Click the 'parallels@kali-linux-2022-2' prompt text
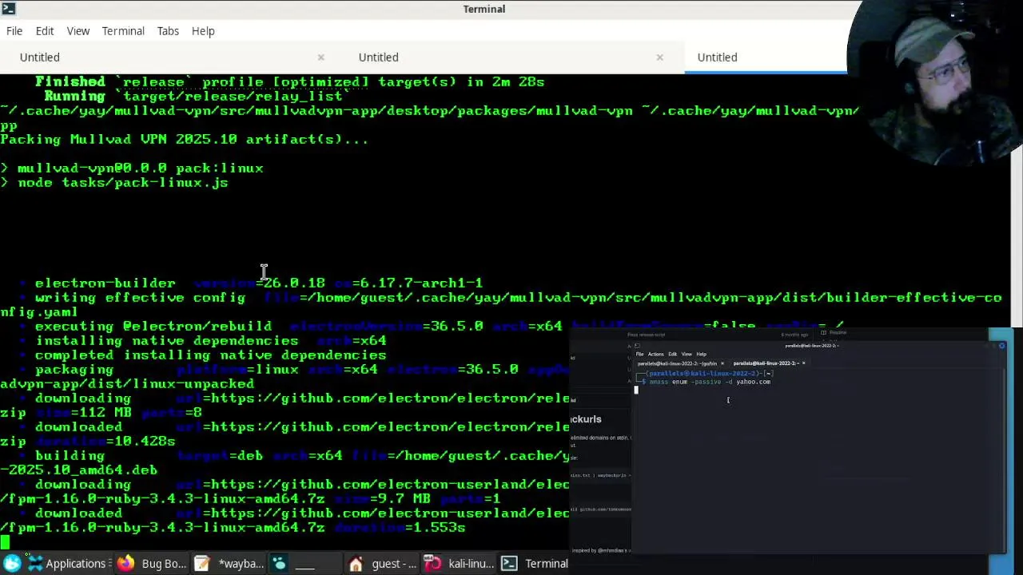This screenshot has width=1023, height=575. [x=703, y=374]
